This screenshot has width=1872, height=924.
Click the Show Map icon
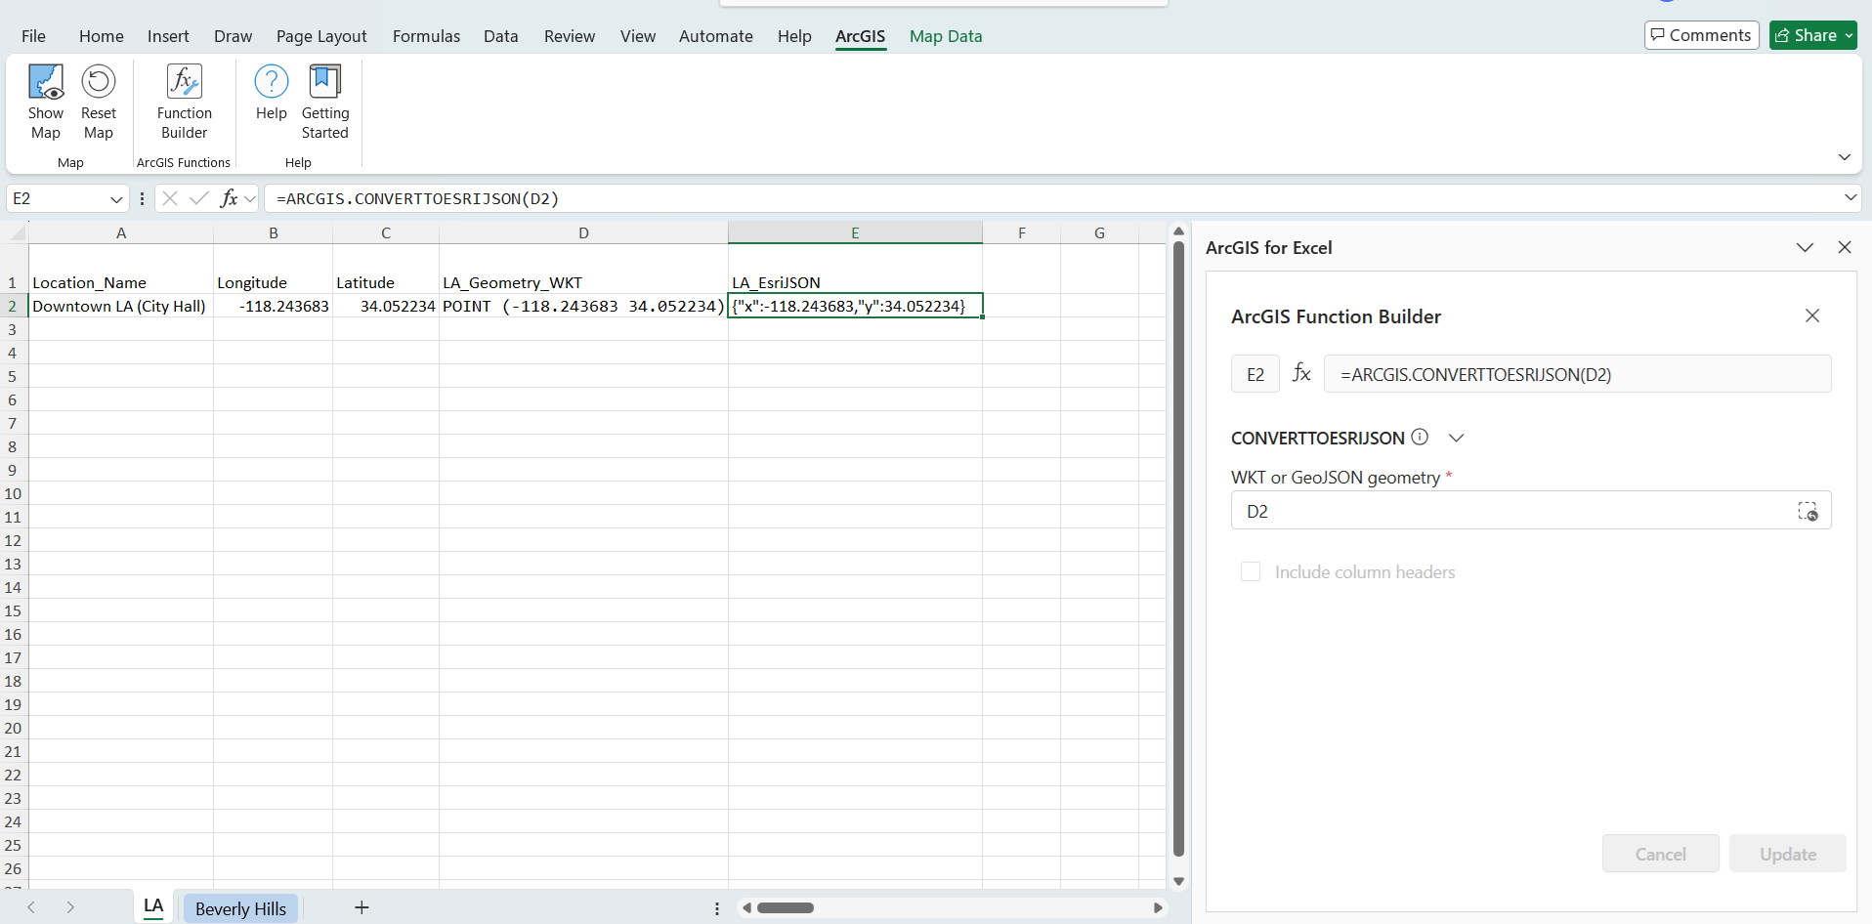[x=46, y=82]
